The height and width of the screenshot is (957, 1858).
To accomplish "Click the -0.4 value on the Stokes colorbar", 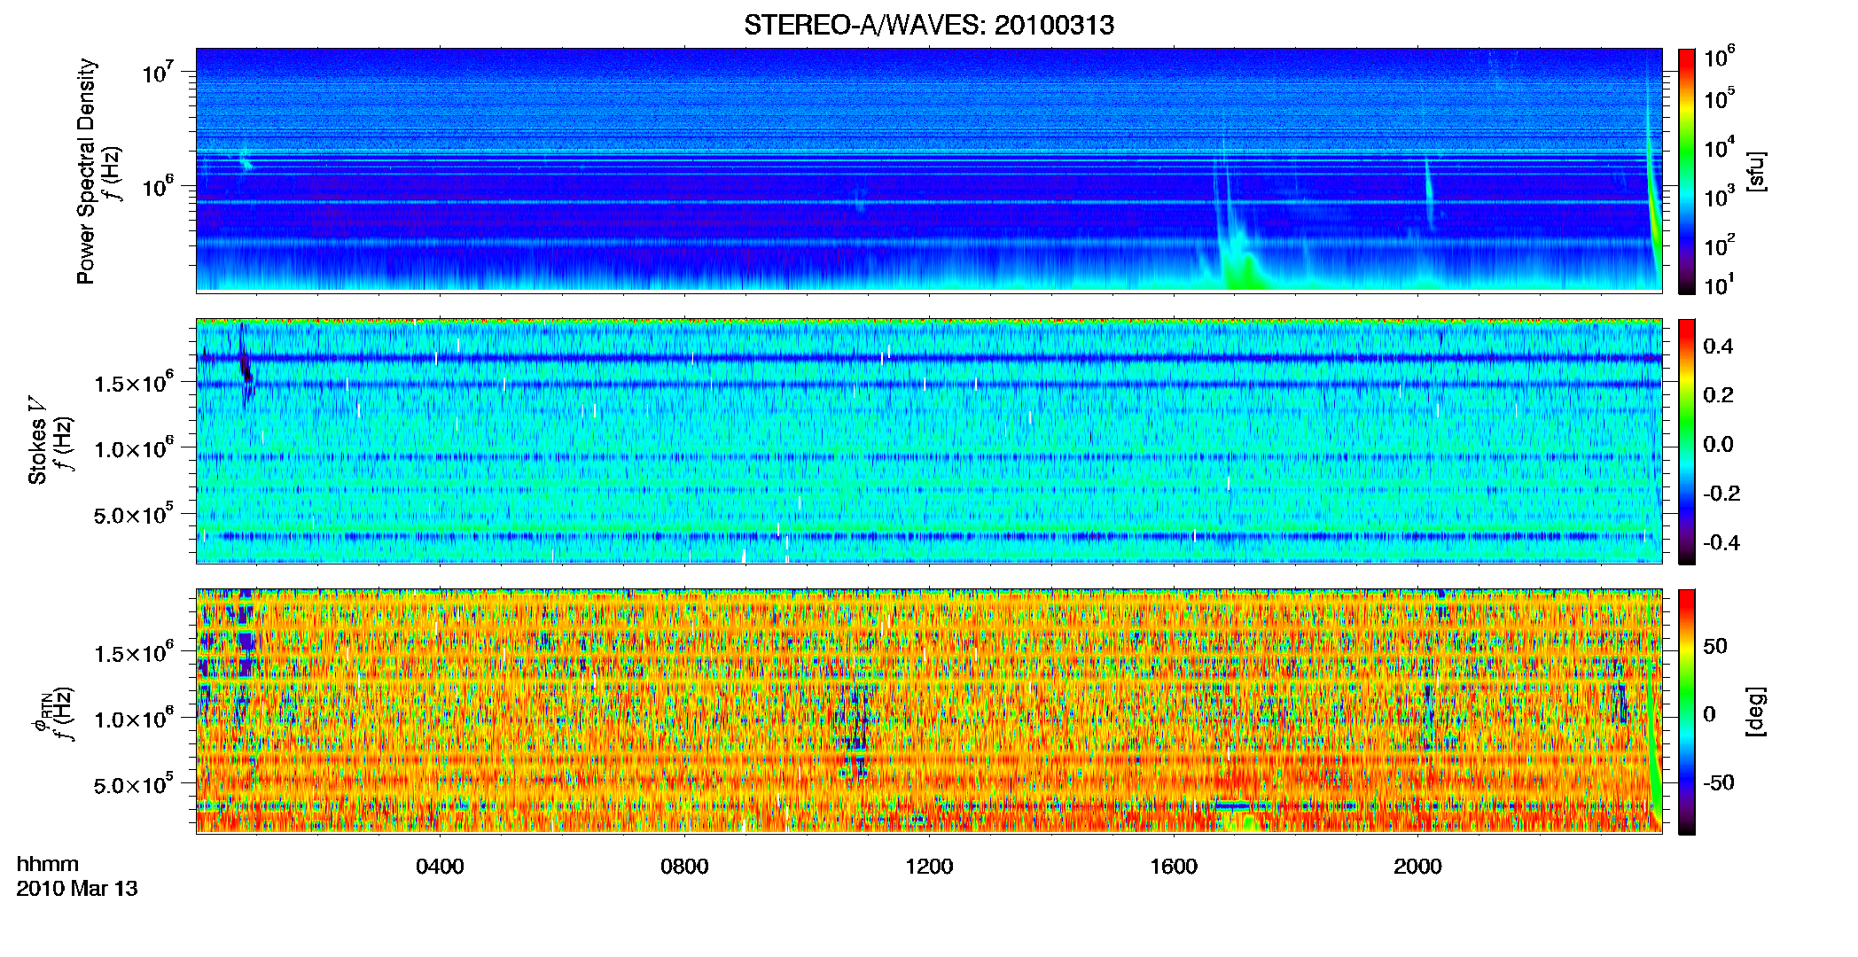I will tap(1721, 543).
